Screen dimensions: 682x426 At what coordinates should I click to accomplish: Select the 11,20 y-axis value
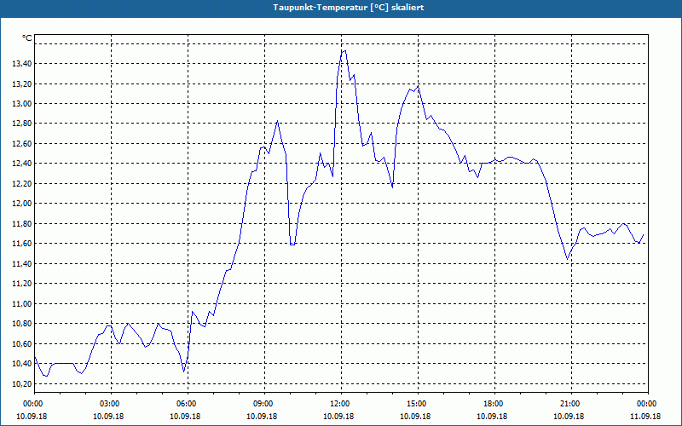[23, 284]
